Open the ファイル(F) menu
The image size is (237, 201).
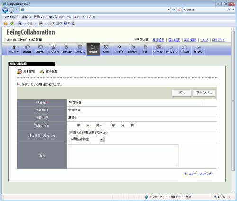click(x=11, y=17)
